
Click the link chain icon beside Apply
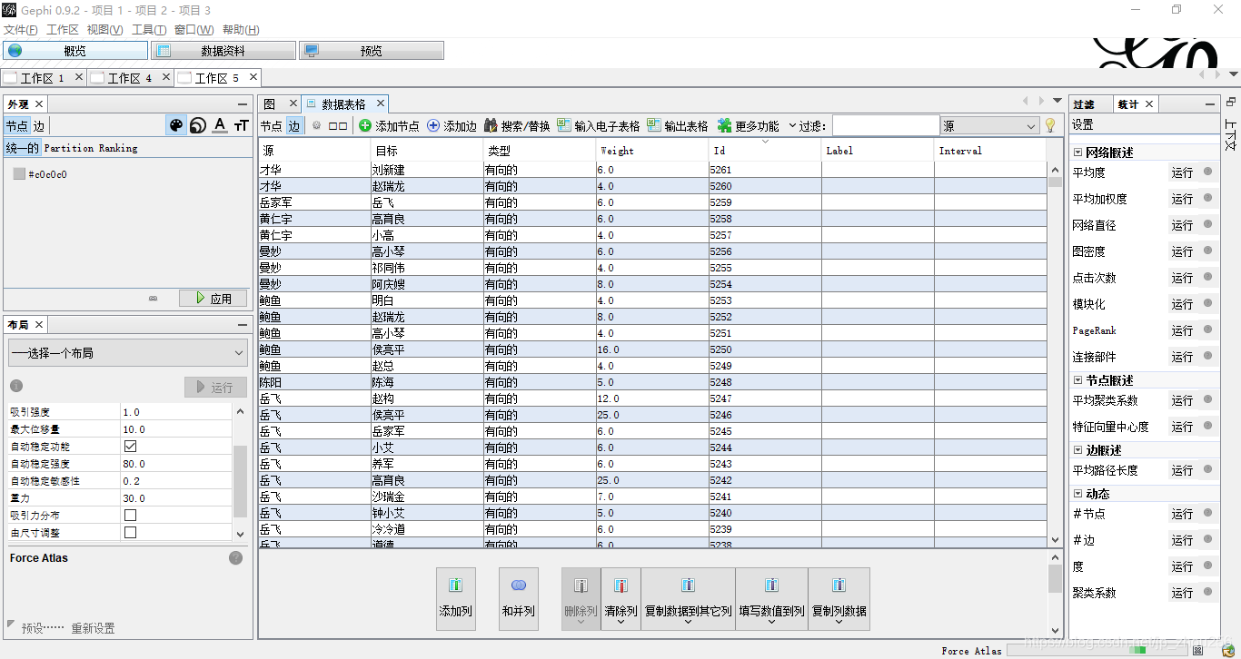[x=154, y=299]
